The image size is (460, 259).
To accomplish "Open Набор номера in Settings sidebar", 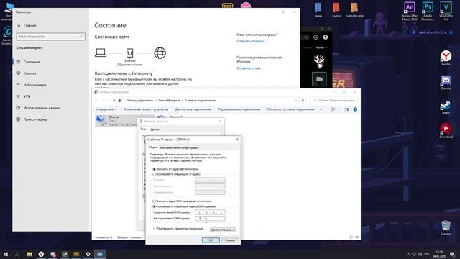I will [34, 85].
